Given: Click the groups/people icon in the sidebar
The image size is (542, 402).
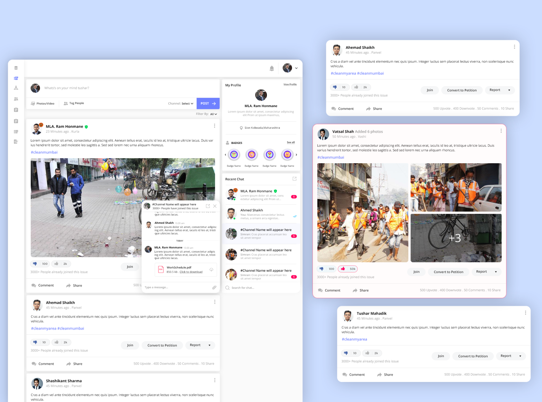Looking at the screenshot, I should tap(16, 99).
